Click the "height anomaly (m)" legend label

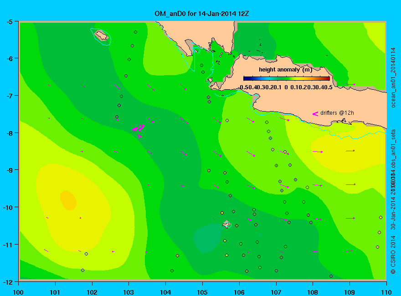[x=285, y=70]
